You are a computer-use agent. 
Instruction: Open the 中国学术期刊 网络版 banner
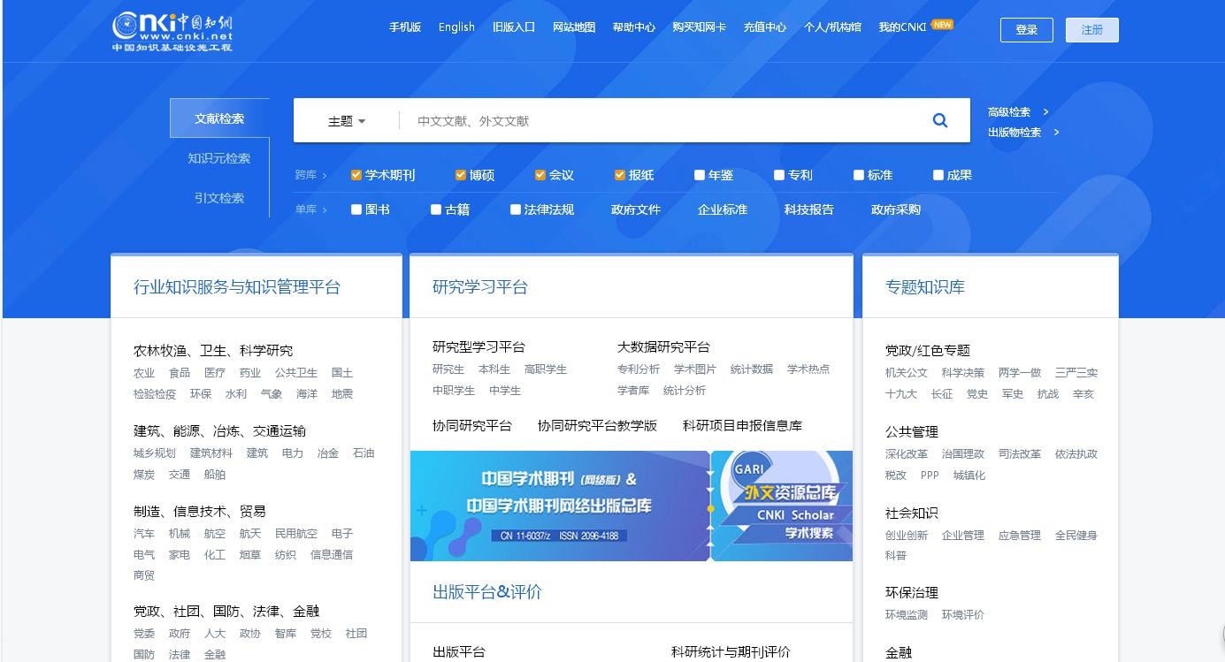coord(560,506)
